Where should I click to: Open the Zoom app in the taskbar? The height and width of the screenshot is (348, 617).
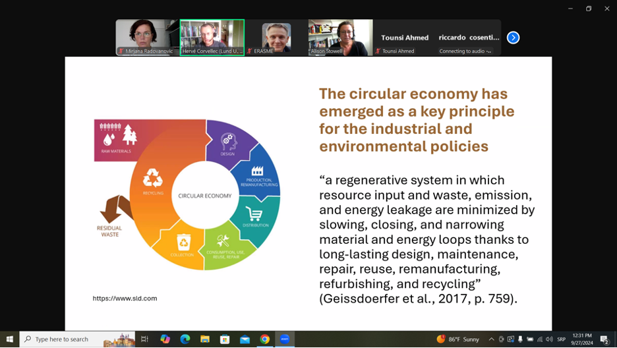click(x=285, y=339)
